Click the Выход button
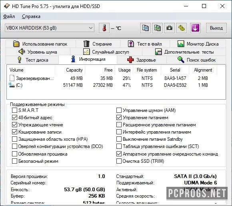 click(216, 28)
